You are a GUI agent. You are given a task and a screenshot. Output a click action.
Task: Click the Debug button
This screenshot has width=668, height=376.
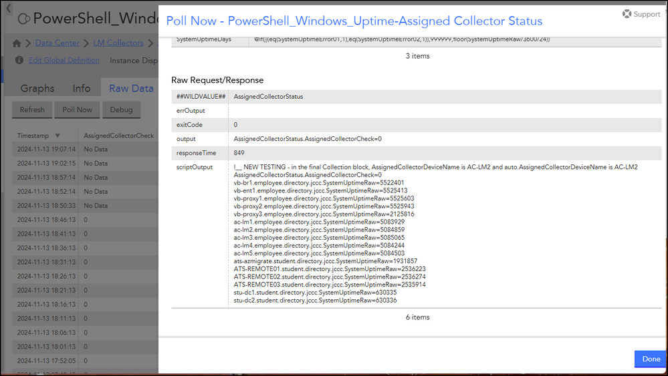[x=122, y=110]
